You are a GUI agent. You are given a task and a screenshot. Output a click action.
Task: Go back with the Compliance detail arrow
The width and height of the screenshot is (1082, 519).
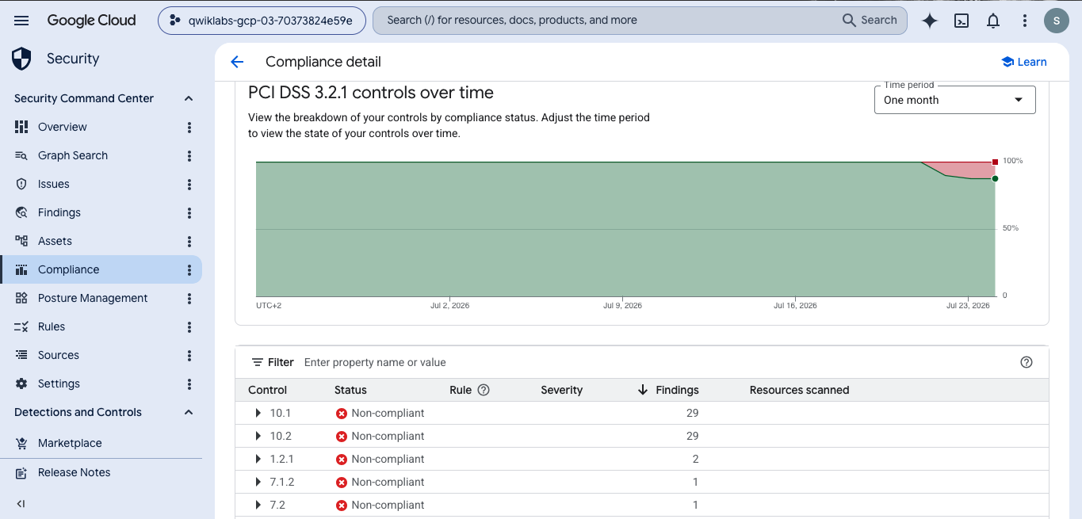click(237, 62)
